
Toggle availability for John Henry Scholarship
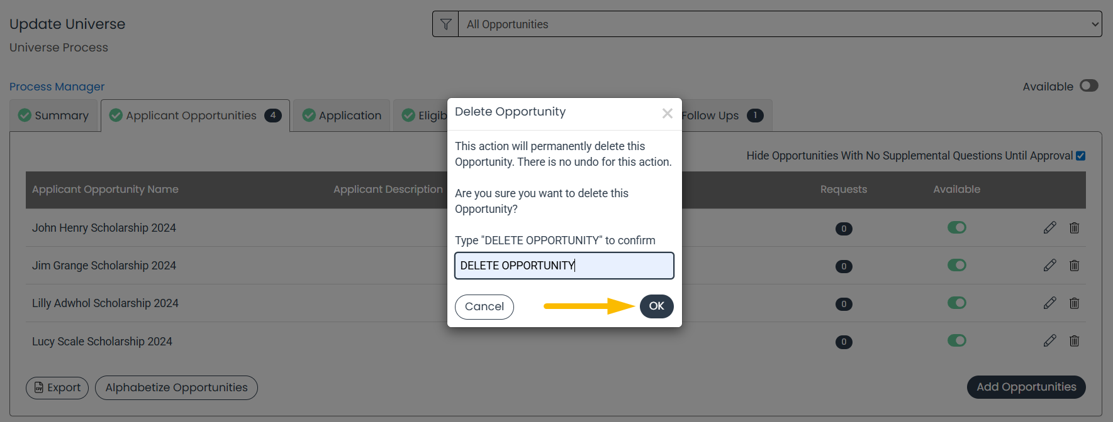click(x=957, y=227)
